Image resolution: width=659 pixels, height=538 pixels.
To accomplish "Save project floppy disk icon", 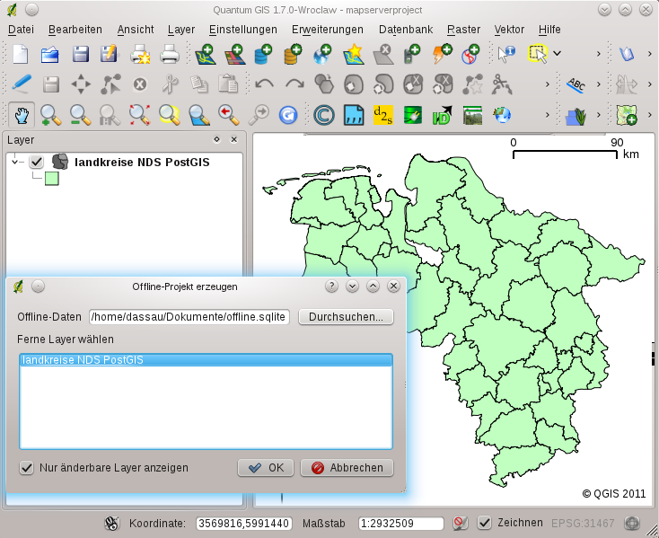I will click(x=80, y=54).
